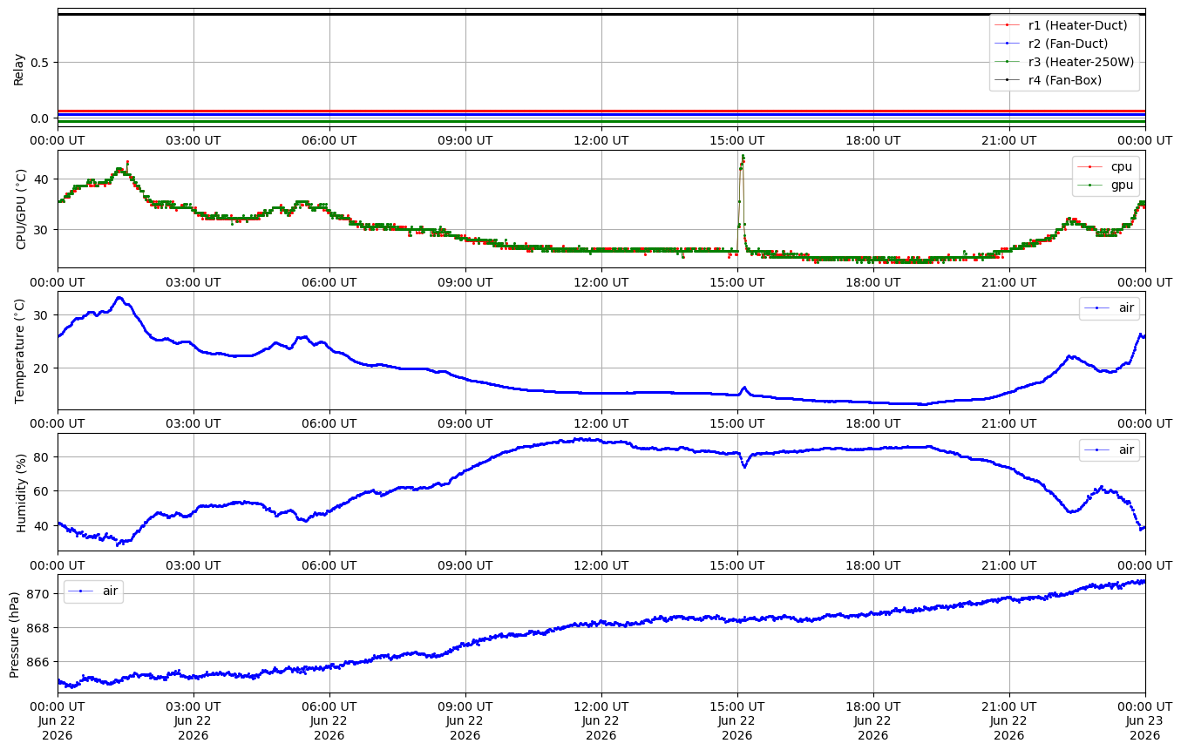This screenshot has width=1181, height=750.
Task: Click the cpu legend entry
Action: tap(1106, 166)
